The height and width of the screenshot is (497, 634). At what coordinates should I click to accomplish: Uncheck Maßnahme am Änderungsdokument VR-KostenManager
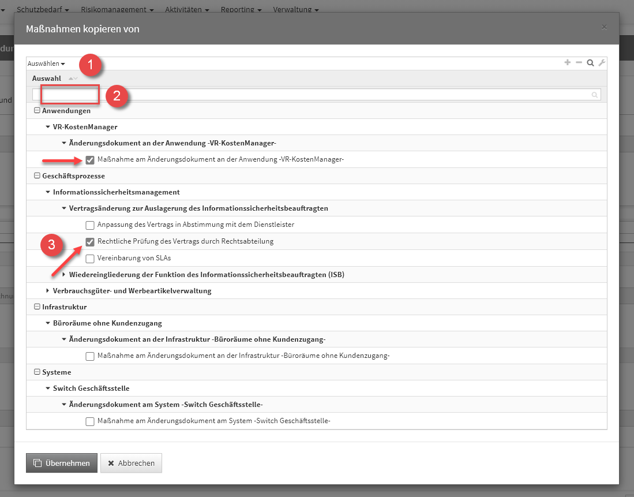90,160
